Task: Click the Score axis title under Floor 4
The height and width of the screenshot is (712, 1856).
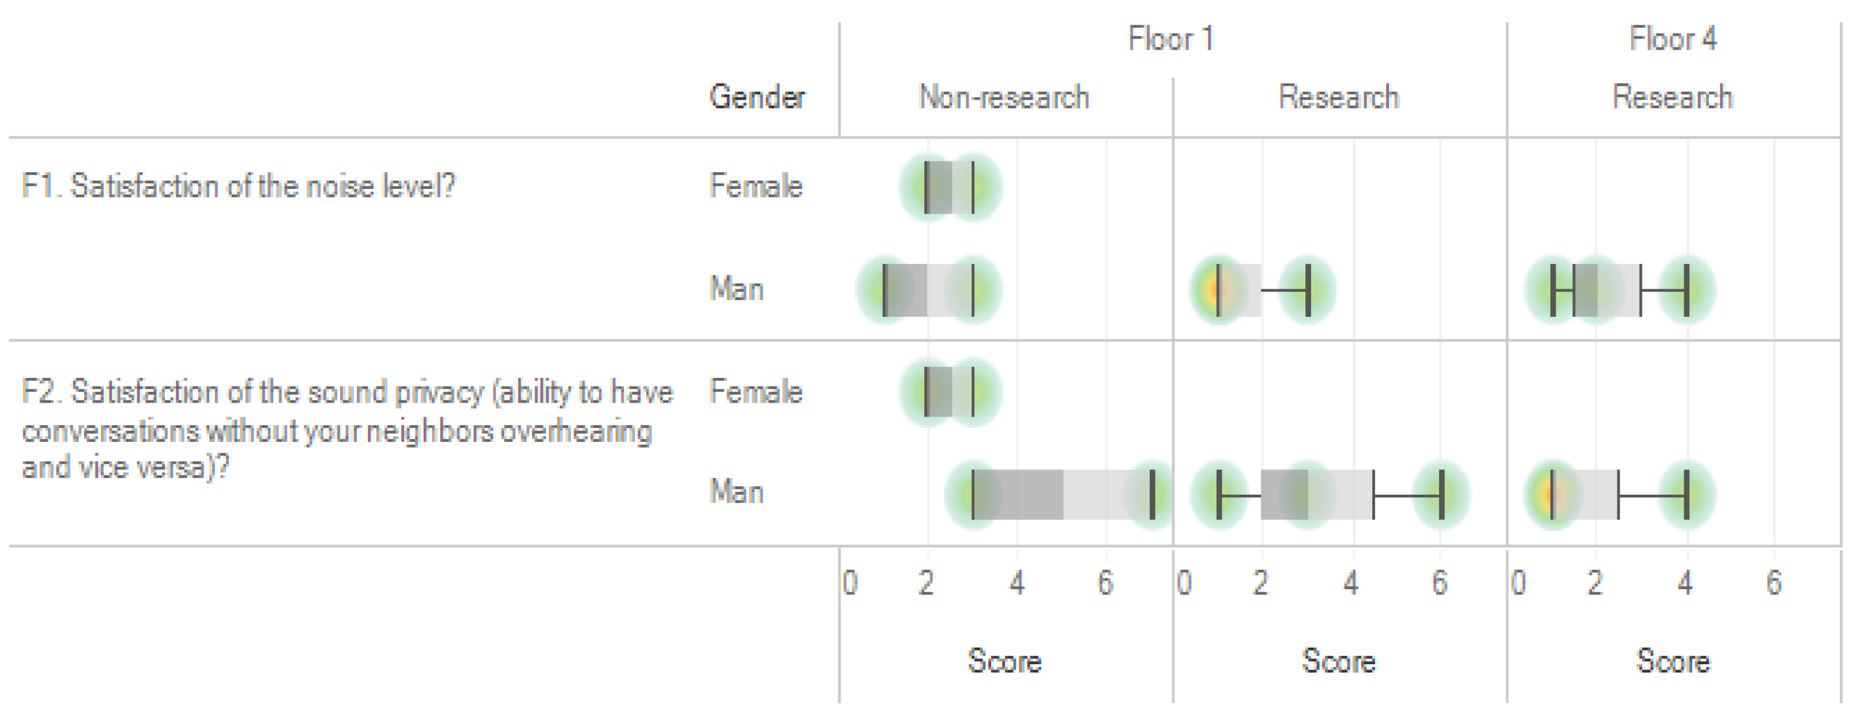Action: 1673,661
